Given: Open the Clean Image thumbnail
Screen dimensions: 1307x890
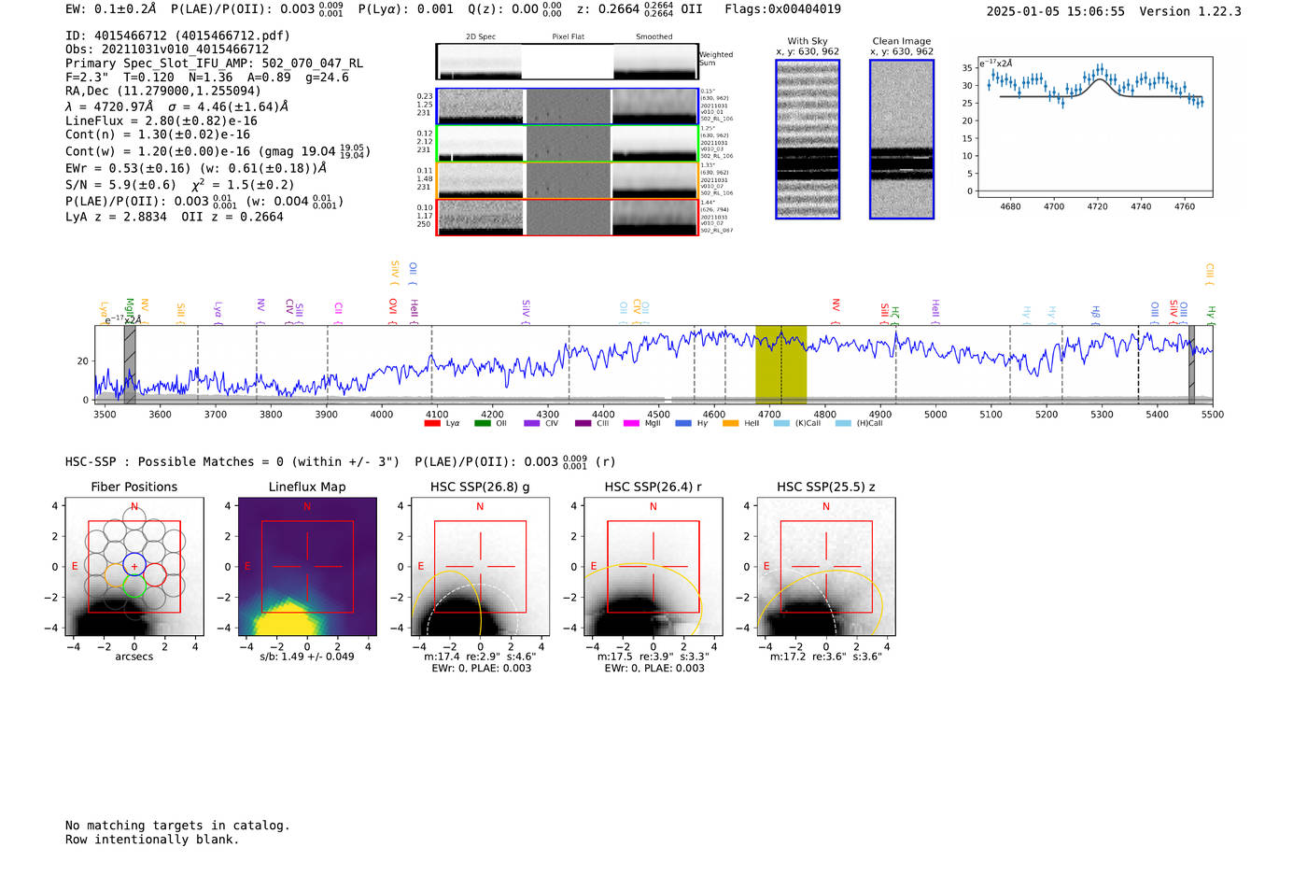Looking at the screenshot, I should tap(902, 139).
